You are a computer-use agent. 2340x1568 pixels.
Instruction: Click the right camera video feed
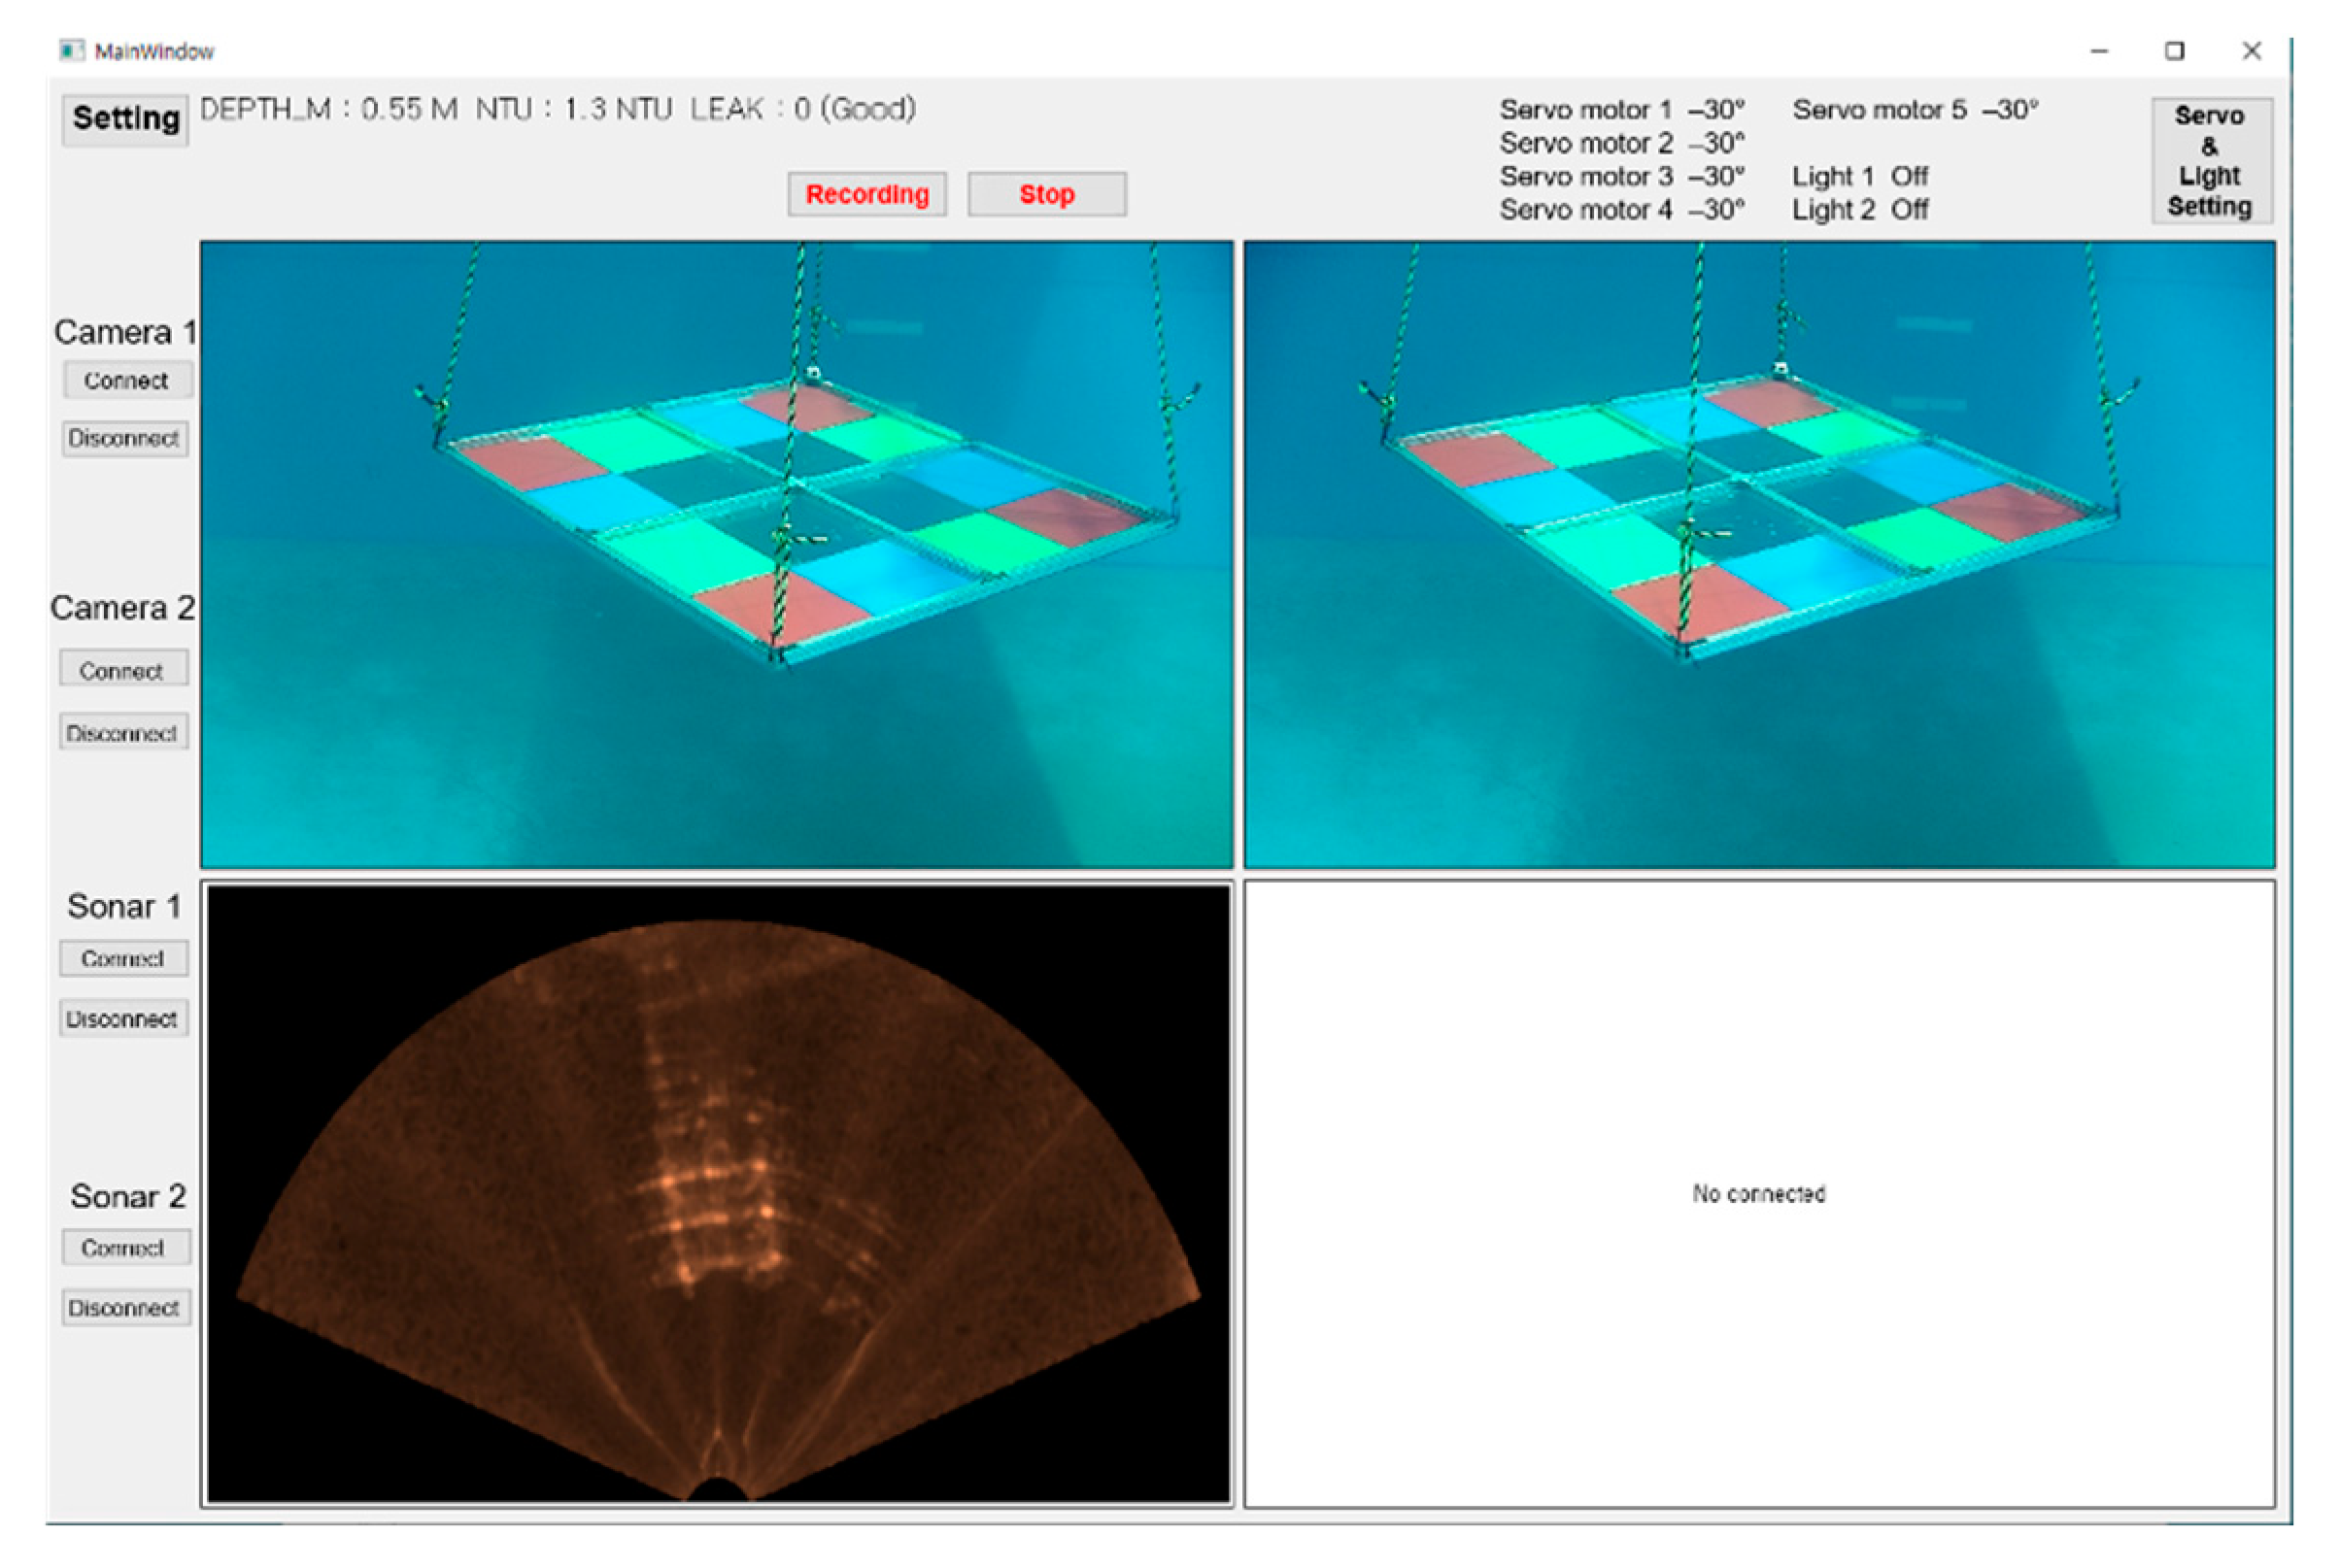(1759, 554)
